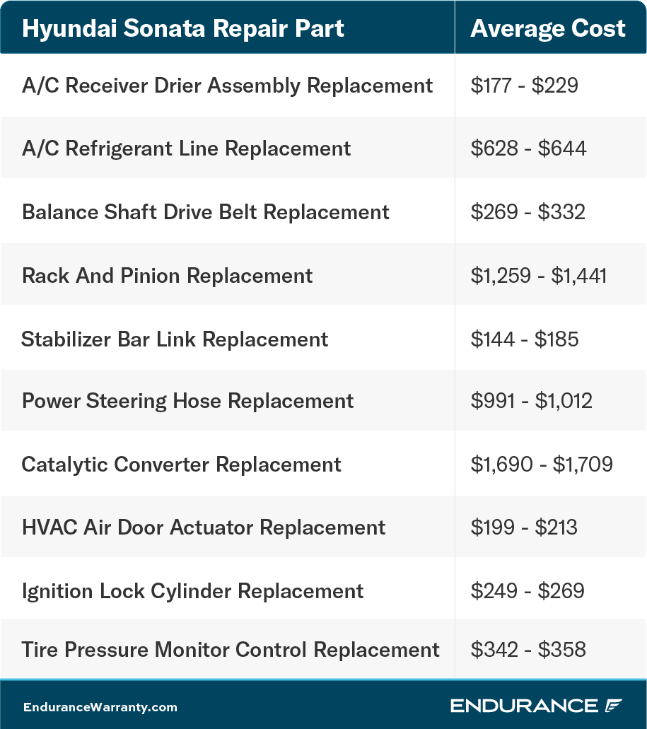This screenshot has height=729, width=647.
Task: Click the Hyundai Sonata Repair Part header
Action: [x=183, y=28]
